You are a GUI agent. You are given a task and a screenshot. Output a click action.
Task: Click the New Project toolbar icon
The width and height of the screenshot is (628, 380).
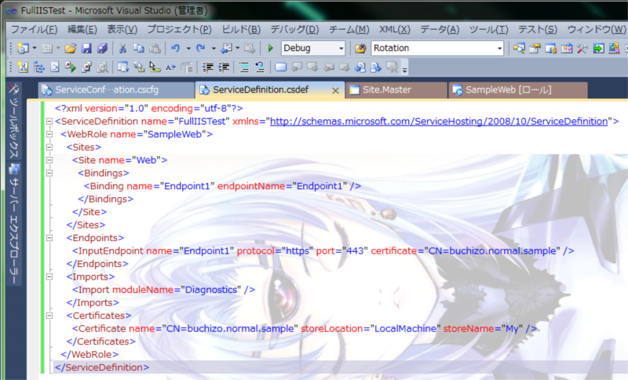(23, 49)
